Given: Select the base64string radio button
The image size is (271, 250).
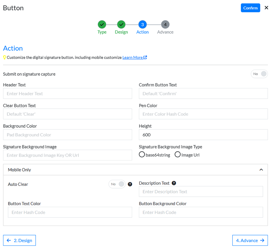Looking at the screenshot, I should point(142,154).
